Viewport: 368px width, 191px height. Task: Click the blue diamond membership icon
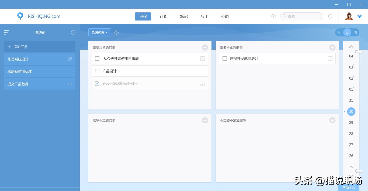pos(360,16)
